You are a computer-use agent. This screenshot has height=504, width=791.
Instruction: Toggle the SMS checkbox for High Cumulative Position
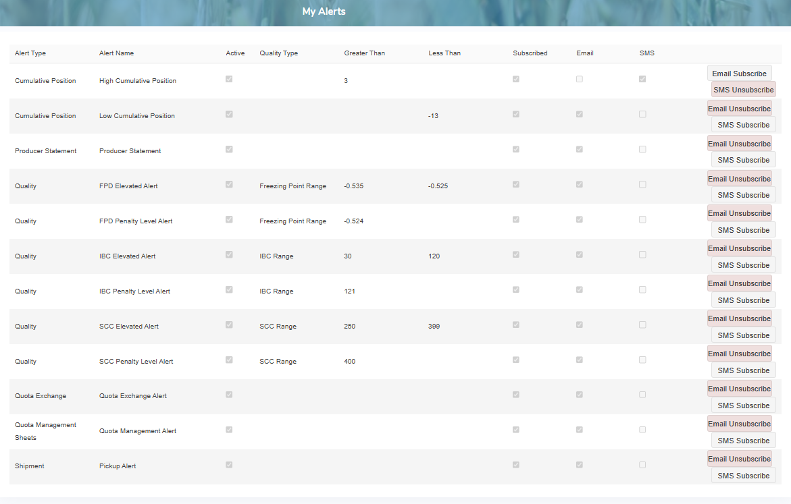(642, 79)
